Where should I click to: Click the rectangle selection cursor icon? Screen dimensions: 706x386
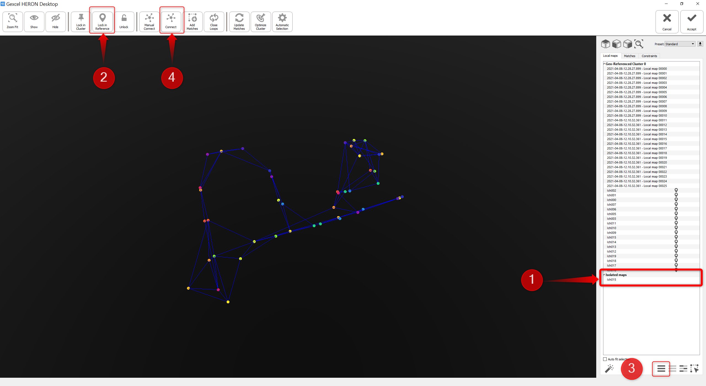(694, 369)
